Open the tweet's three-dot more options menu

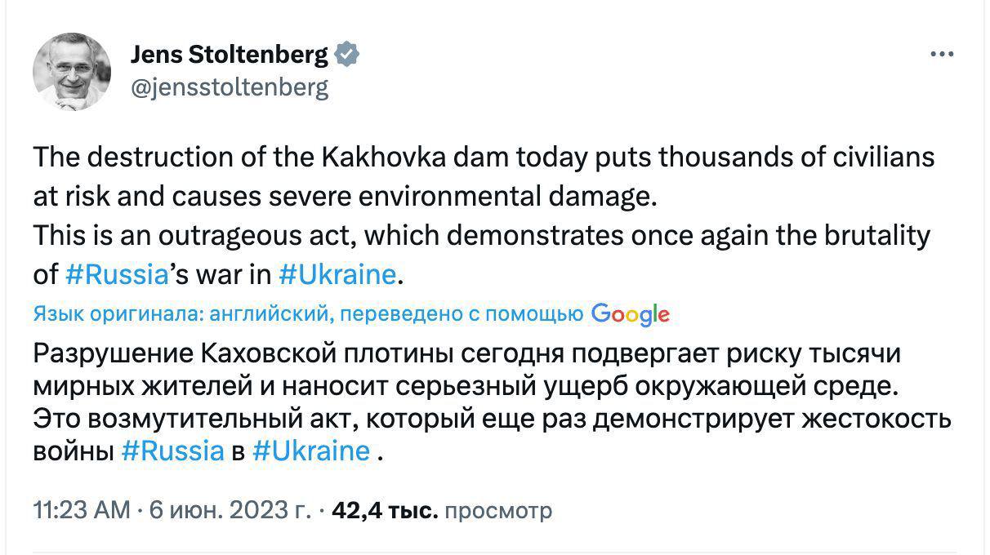[x=942, y=55]
